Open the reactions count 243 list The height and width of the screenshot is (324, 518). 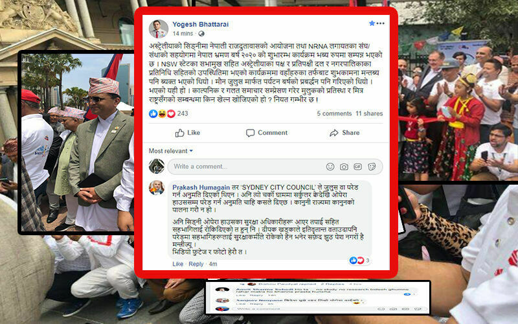click(168, 114)
